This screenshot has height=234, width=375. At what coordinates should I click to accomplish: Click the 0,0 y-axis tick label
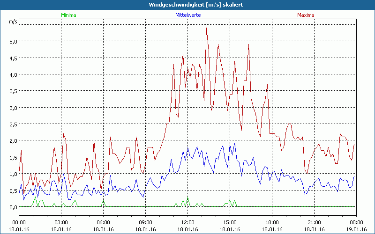(x=13, y=207)
